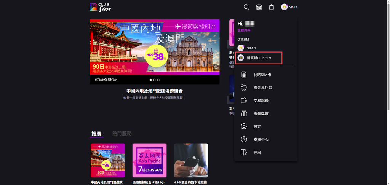
Task: Click the piggy bank icon for 課金易戶口
Action: [x=244, y=88]
